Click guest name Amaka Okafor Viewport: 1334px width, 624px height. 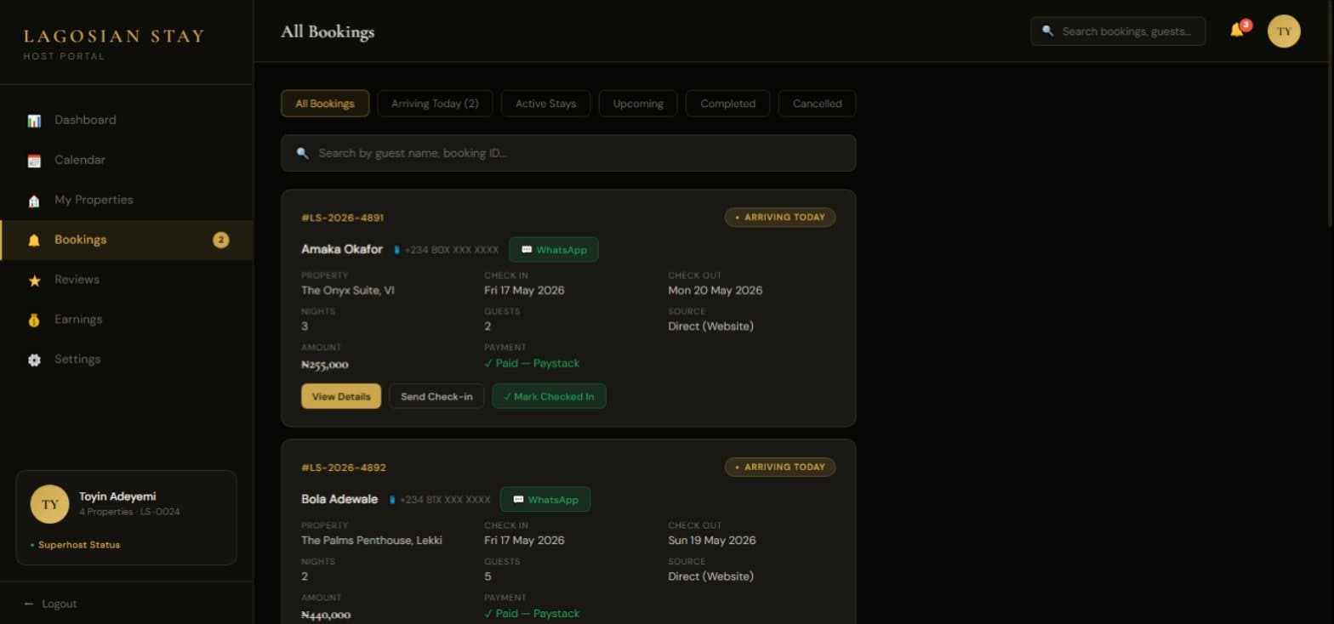point(342,249)
